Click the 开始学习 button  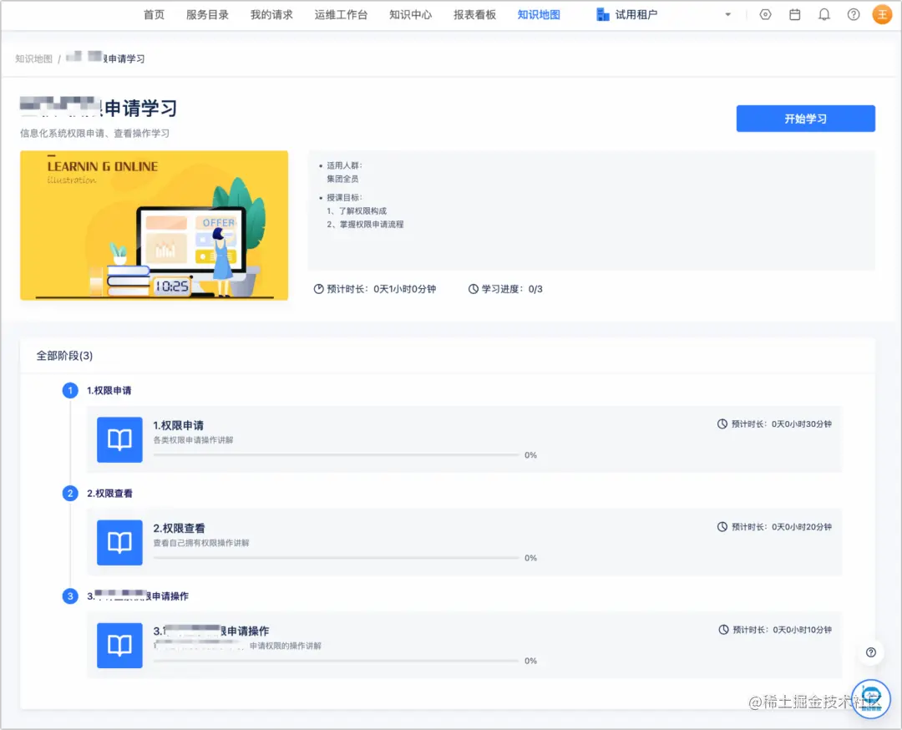coord(804,119)
